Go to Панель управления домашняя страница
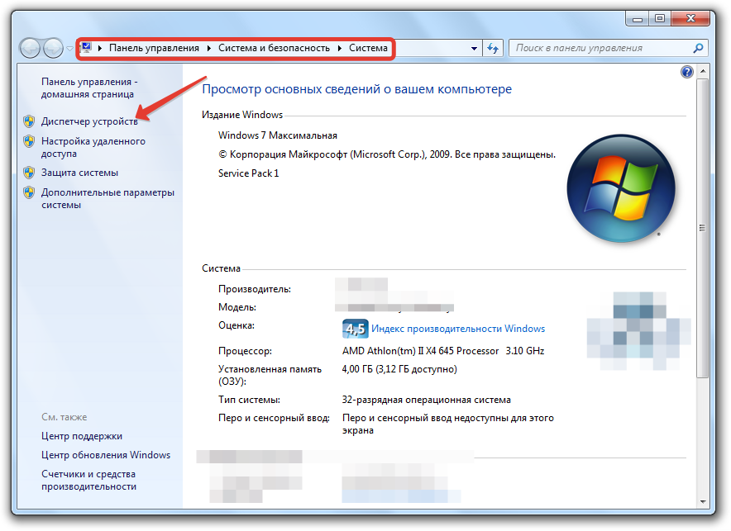This screenshot has height=531, width=731. coord(89,88)
